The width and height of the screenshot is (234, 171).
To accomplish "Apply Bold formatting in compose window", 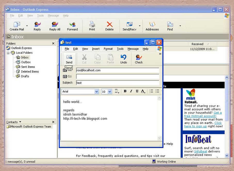I will (125, 91).
